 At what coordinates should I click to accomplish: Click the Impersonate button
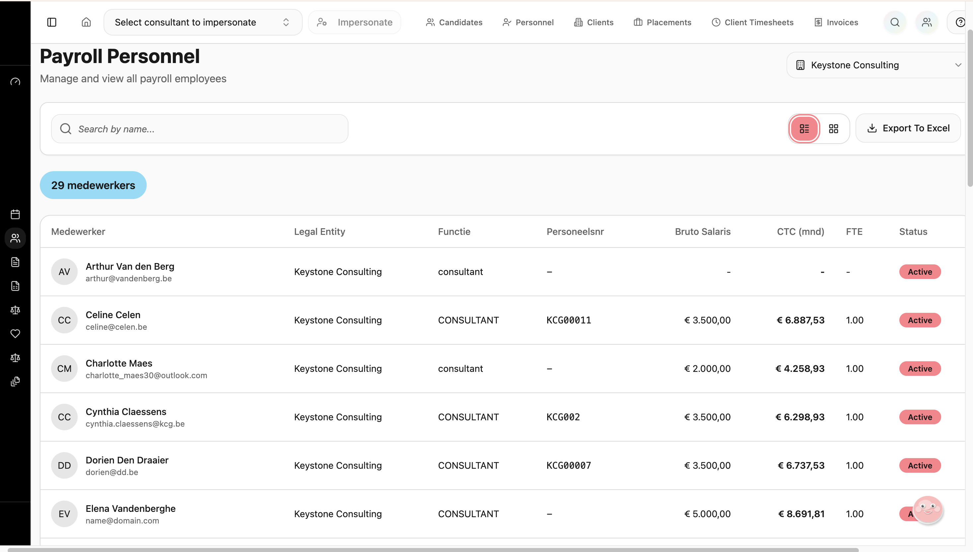click(x=354, y=22)
